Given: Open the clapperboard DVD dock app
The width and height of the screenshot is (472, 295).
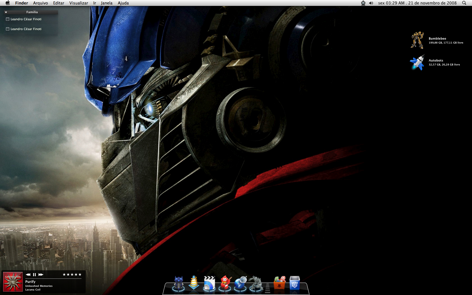Looking at the screenshot, I should (x=209, y=283).
